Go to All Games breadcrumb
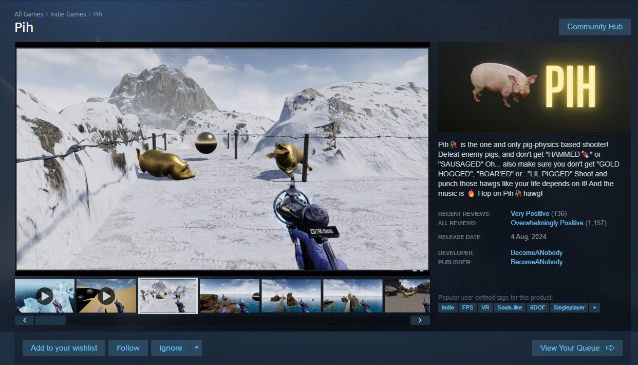The height and width of the screenshot is (365, 638). coord(29,14)
